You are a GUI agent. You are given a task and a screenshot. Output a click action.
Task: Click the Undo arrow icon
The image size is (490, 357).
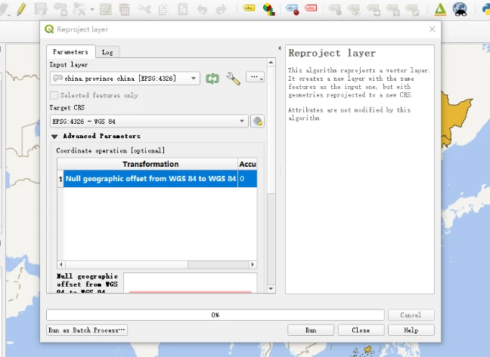[x=202, y=9]
